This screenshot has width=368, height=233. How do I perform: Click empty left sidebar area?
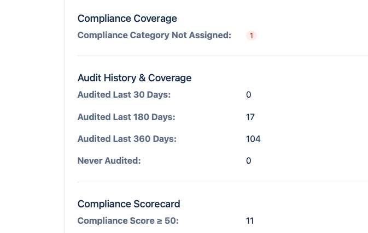pyautogui.click(x=32, y=116)
